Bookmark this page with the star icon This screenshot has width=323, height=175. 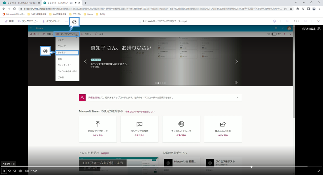[x=291, y=9]
